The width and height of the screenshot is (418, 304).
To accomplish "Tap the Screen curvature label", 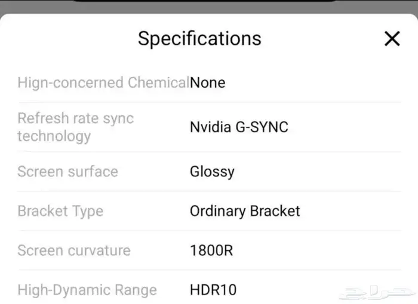I will point(73,250).
